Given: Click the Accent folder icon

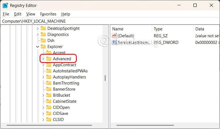Looking at the screenshot, I should point(49,53).
